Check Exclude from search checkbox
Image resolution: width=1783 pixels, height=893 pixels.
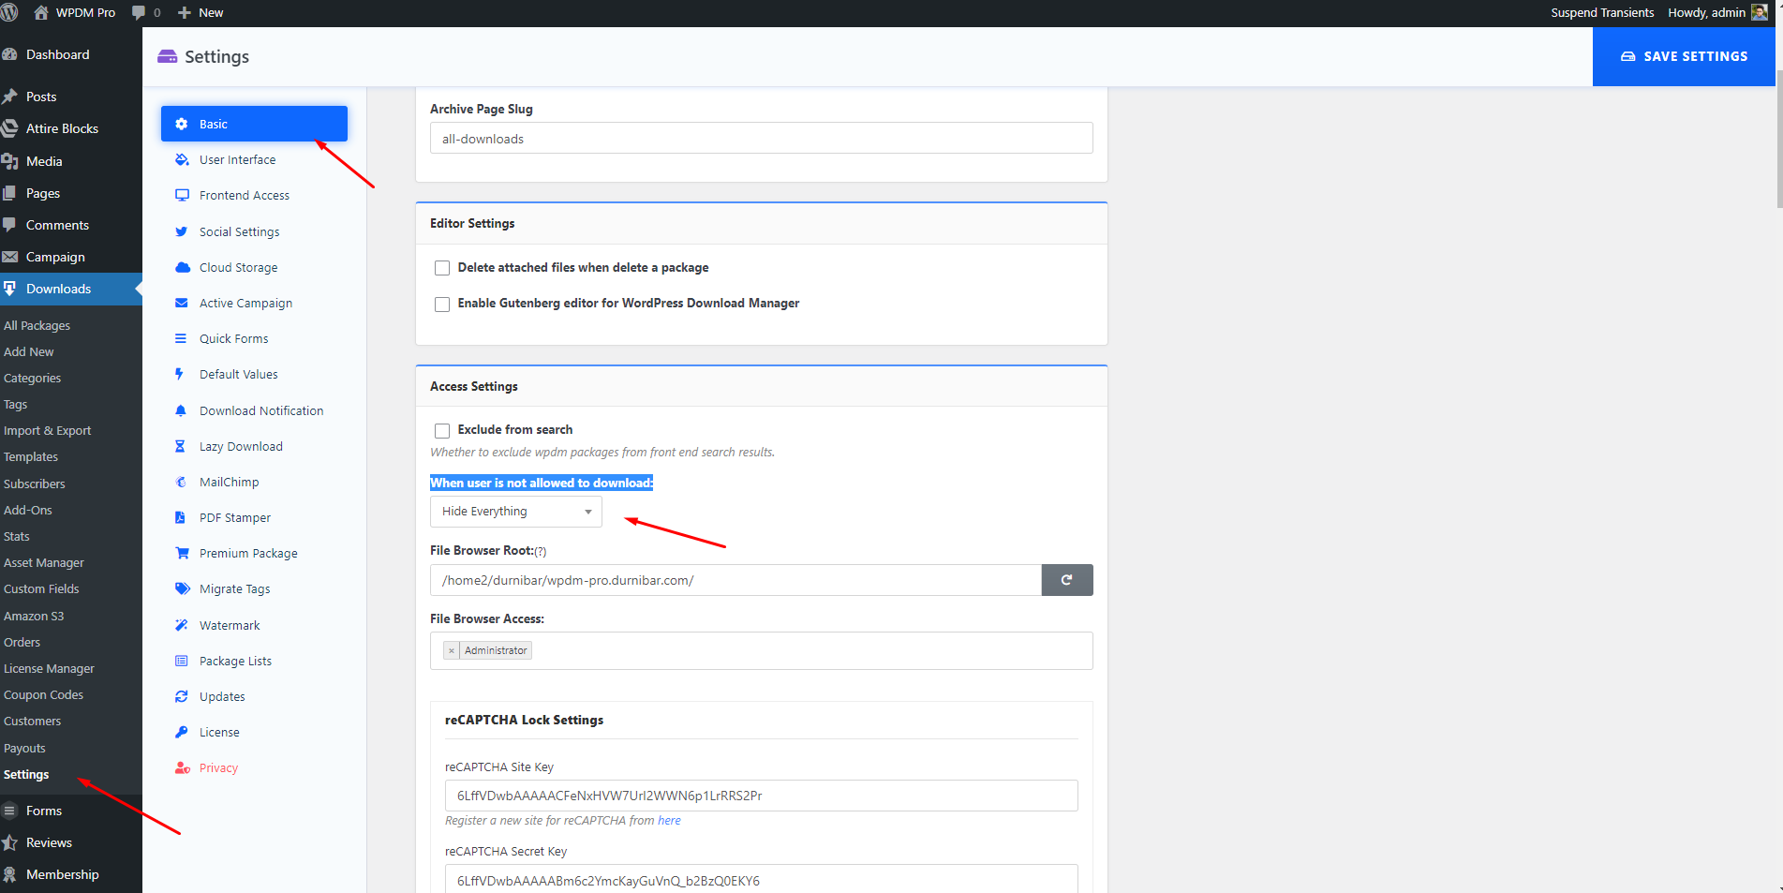coord(442,430)
